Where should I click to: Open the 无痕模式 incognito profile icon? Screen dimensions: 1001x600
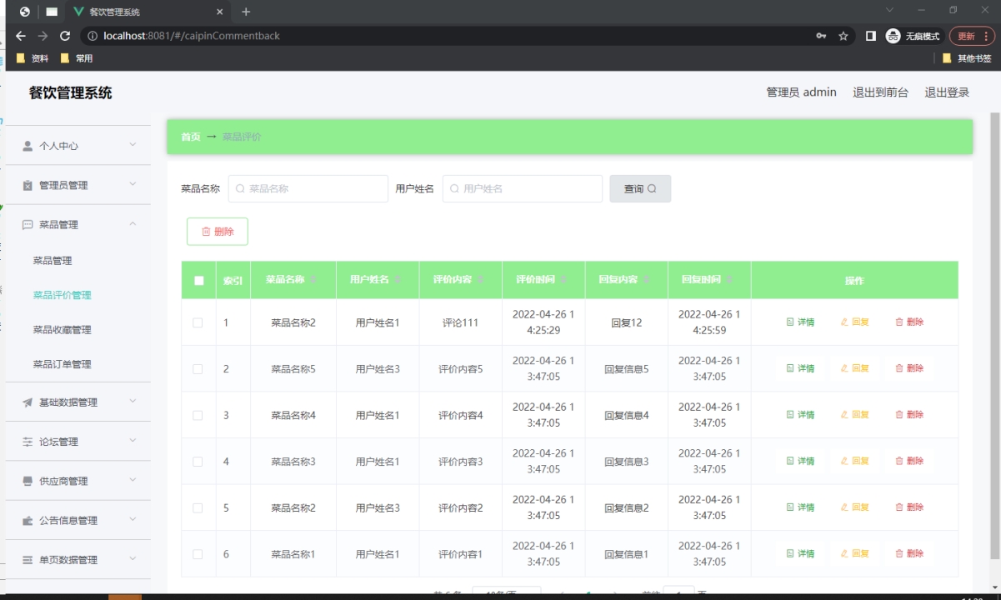[x=893, y=36]
